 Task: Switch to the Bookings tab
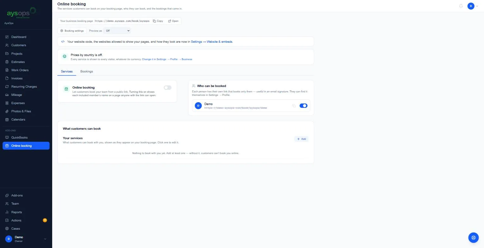(87, 71)
